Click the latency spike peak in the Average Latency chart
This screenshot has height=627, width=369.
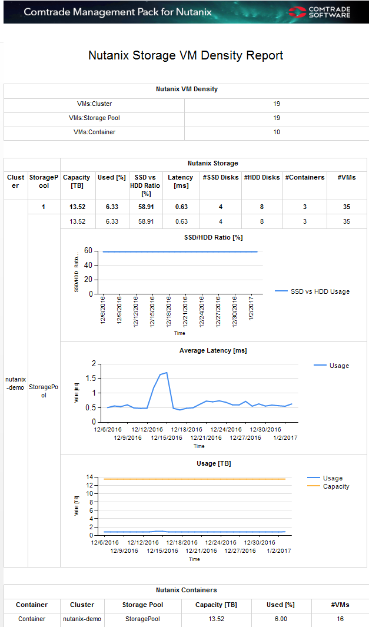point(167,373)
